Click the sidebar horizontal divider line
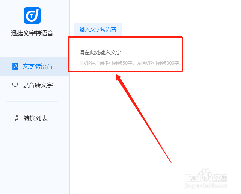Image resolution: width=241 pixels, height=194 pixels. [32, 101]
